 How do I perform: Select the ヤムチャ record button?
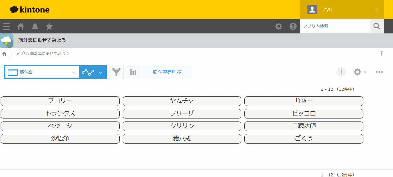[x=182, y=101]
